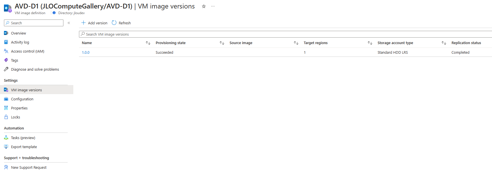The image size is (492, 171).
Task: Click the Access control people icon
Action: pyautogui.click(x=6, y=51)
